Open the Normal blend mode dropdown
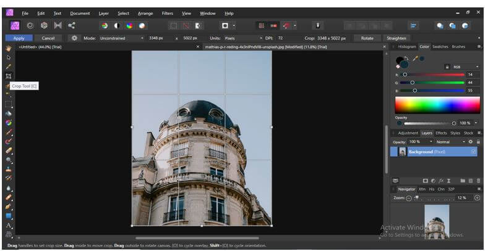The height and width of the screenshot is (251, 488). pos(450,142)
